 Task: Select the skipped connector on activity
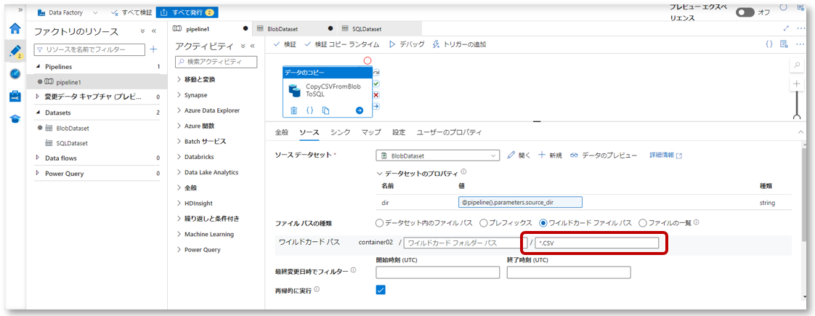(x=376, y=72)
